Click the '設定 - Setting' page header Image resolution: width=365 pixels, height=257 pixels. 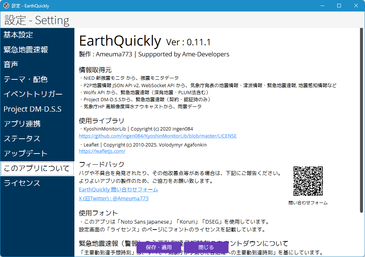click(x=37, y=20)
